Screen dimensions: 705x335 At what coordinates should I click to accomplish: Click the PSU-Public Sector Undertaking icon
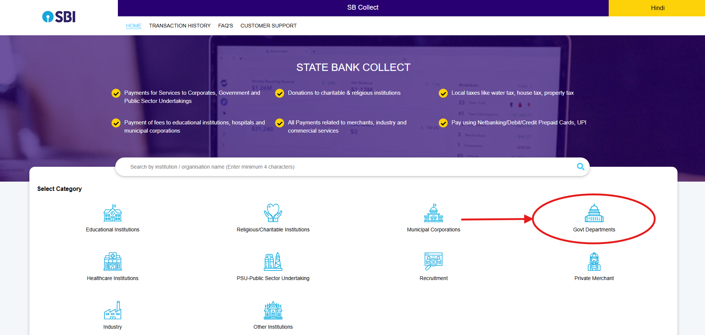click(273, 261)
